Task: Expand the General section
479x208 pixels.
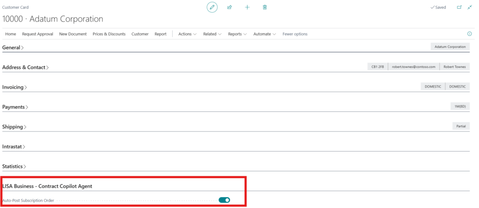Action: point(13,48)
